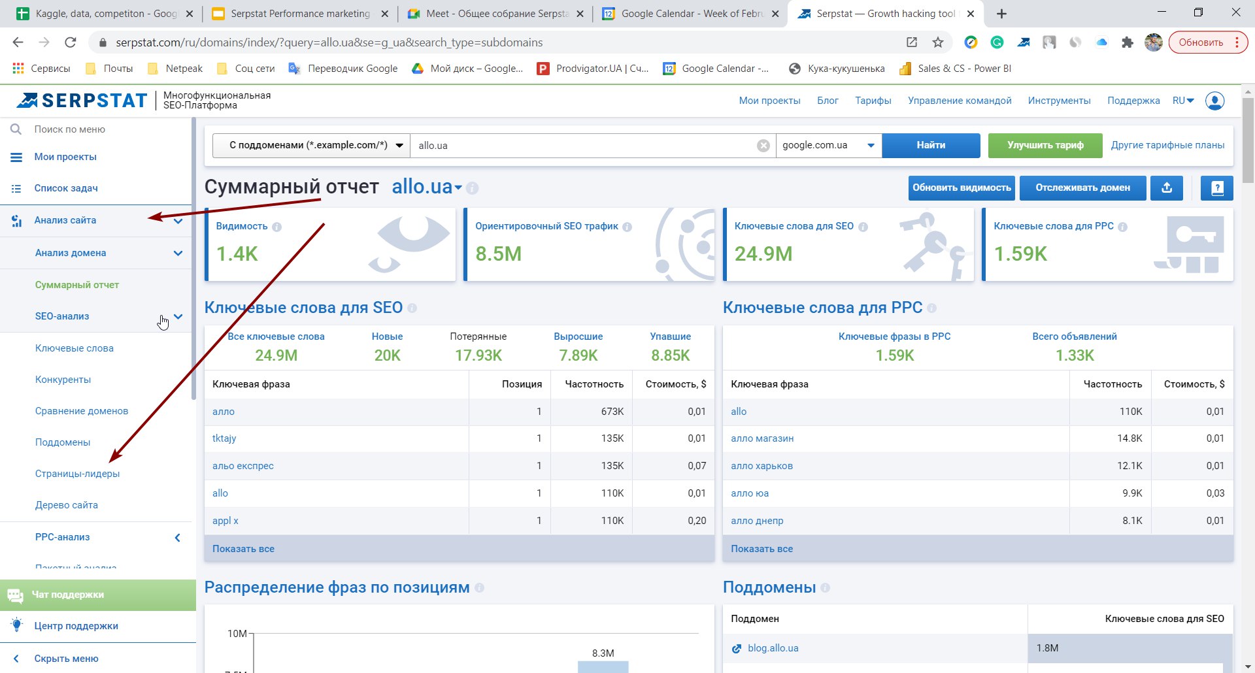Open new browser tab
This screenshot has height=673, width=1255.
(x=1001, y=14)
